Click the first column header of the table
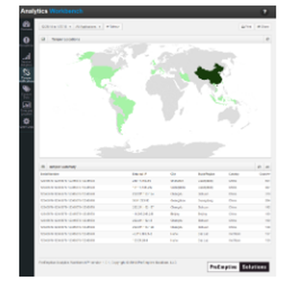This screenshot has width=302, height=290. click(x=50, y=174)
